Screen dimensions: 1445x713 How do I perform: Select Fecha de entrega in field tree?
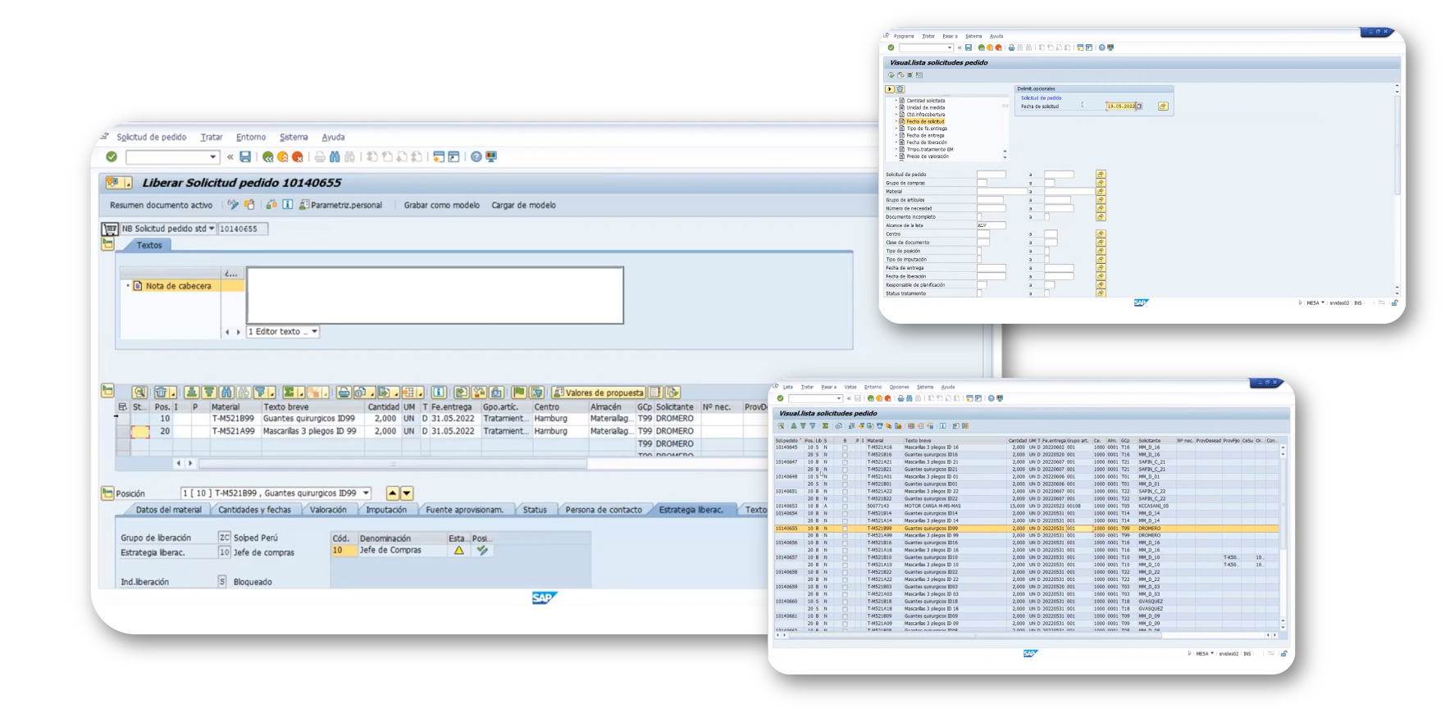point(925,135)
